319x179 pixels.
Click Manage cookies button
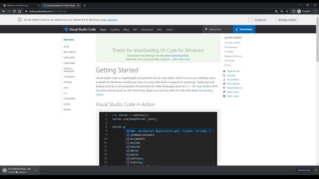tap(287, 20)
